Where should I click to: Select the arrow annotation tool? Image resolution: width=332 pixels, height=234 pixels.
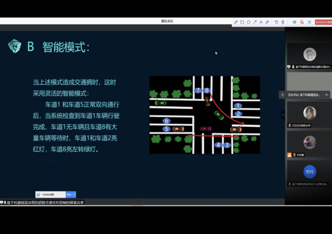point(255,22)
